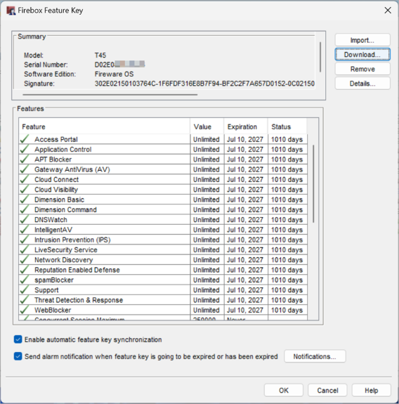Sort by the Feature column header

click(105, 126)
